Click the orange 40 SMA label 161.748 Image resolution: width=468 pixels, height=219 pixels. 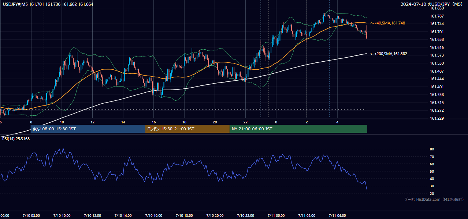coord(387,23)
